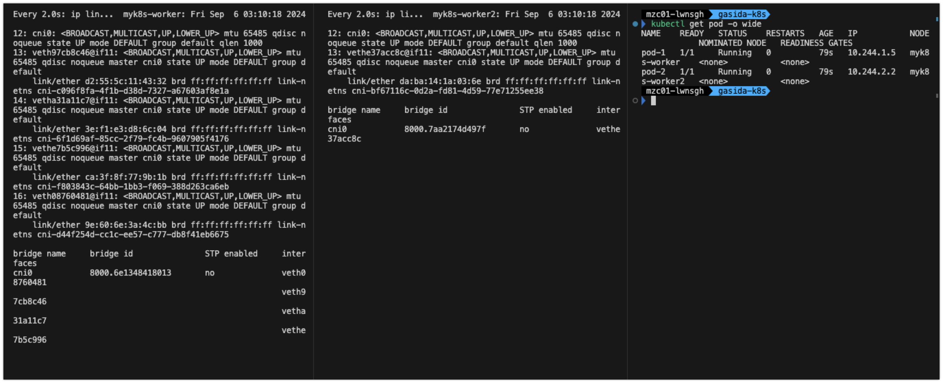Click the green kubectl command word
The image size is (943, 383).
pos(668,24)
